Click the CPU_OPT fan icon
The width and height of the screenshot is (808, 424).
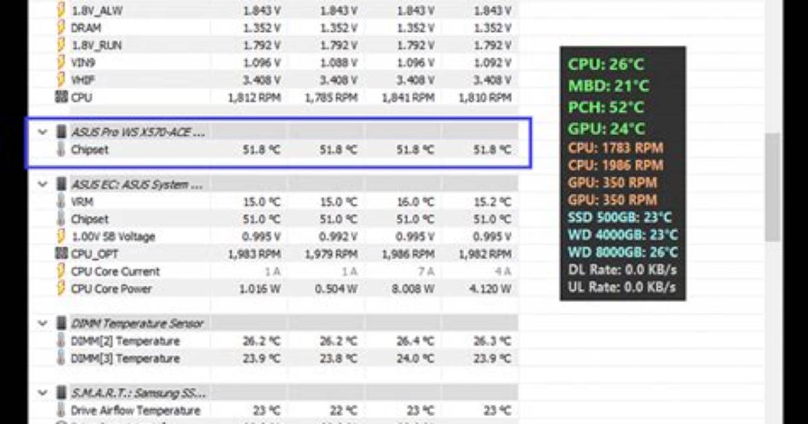[x=61, y=253]
